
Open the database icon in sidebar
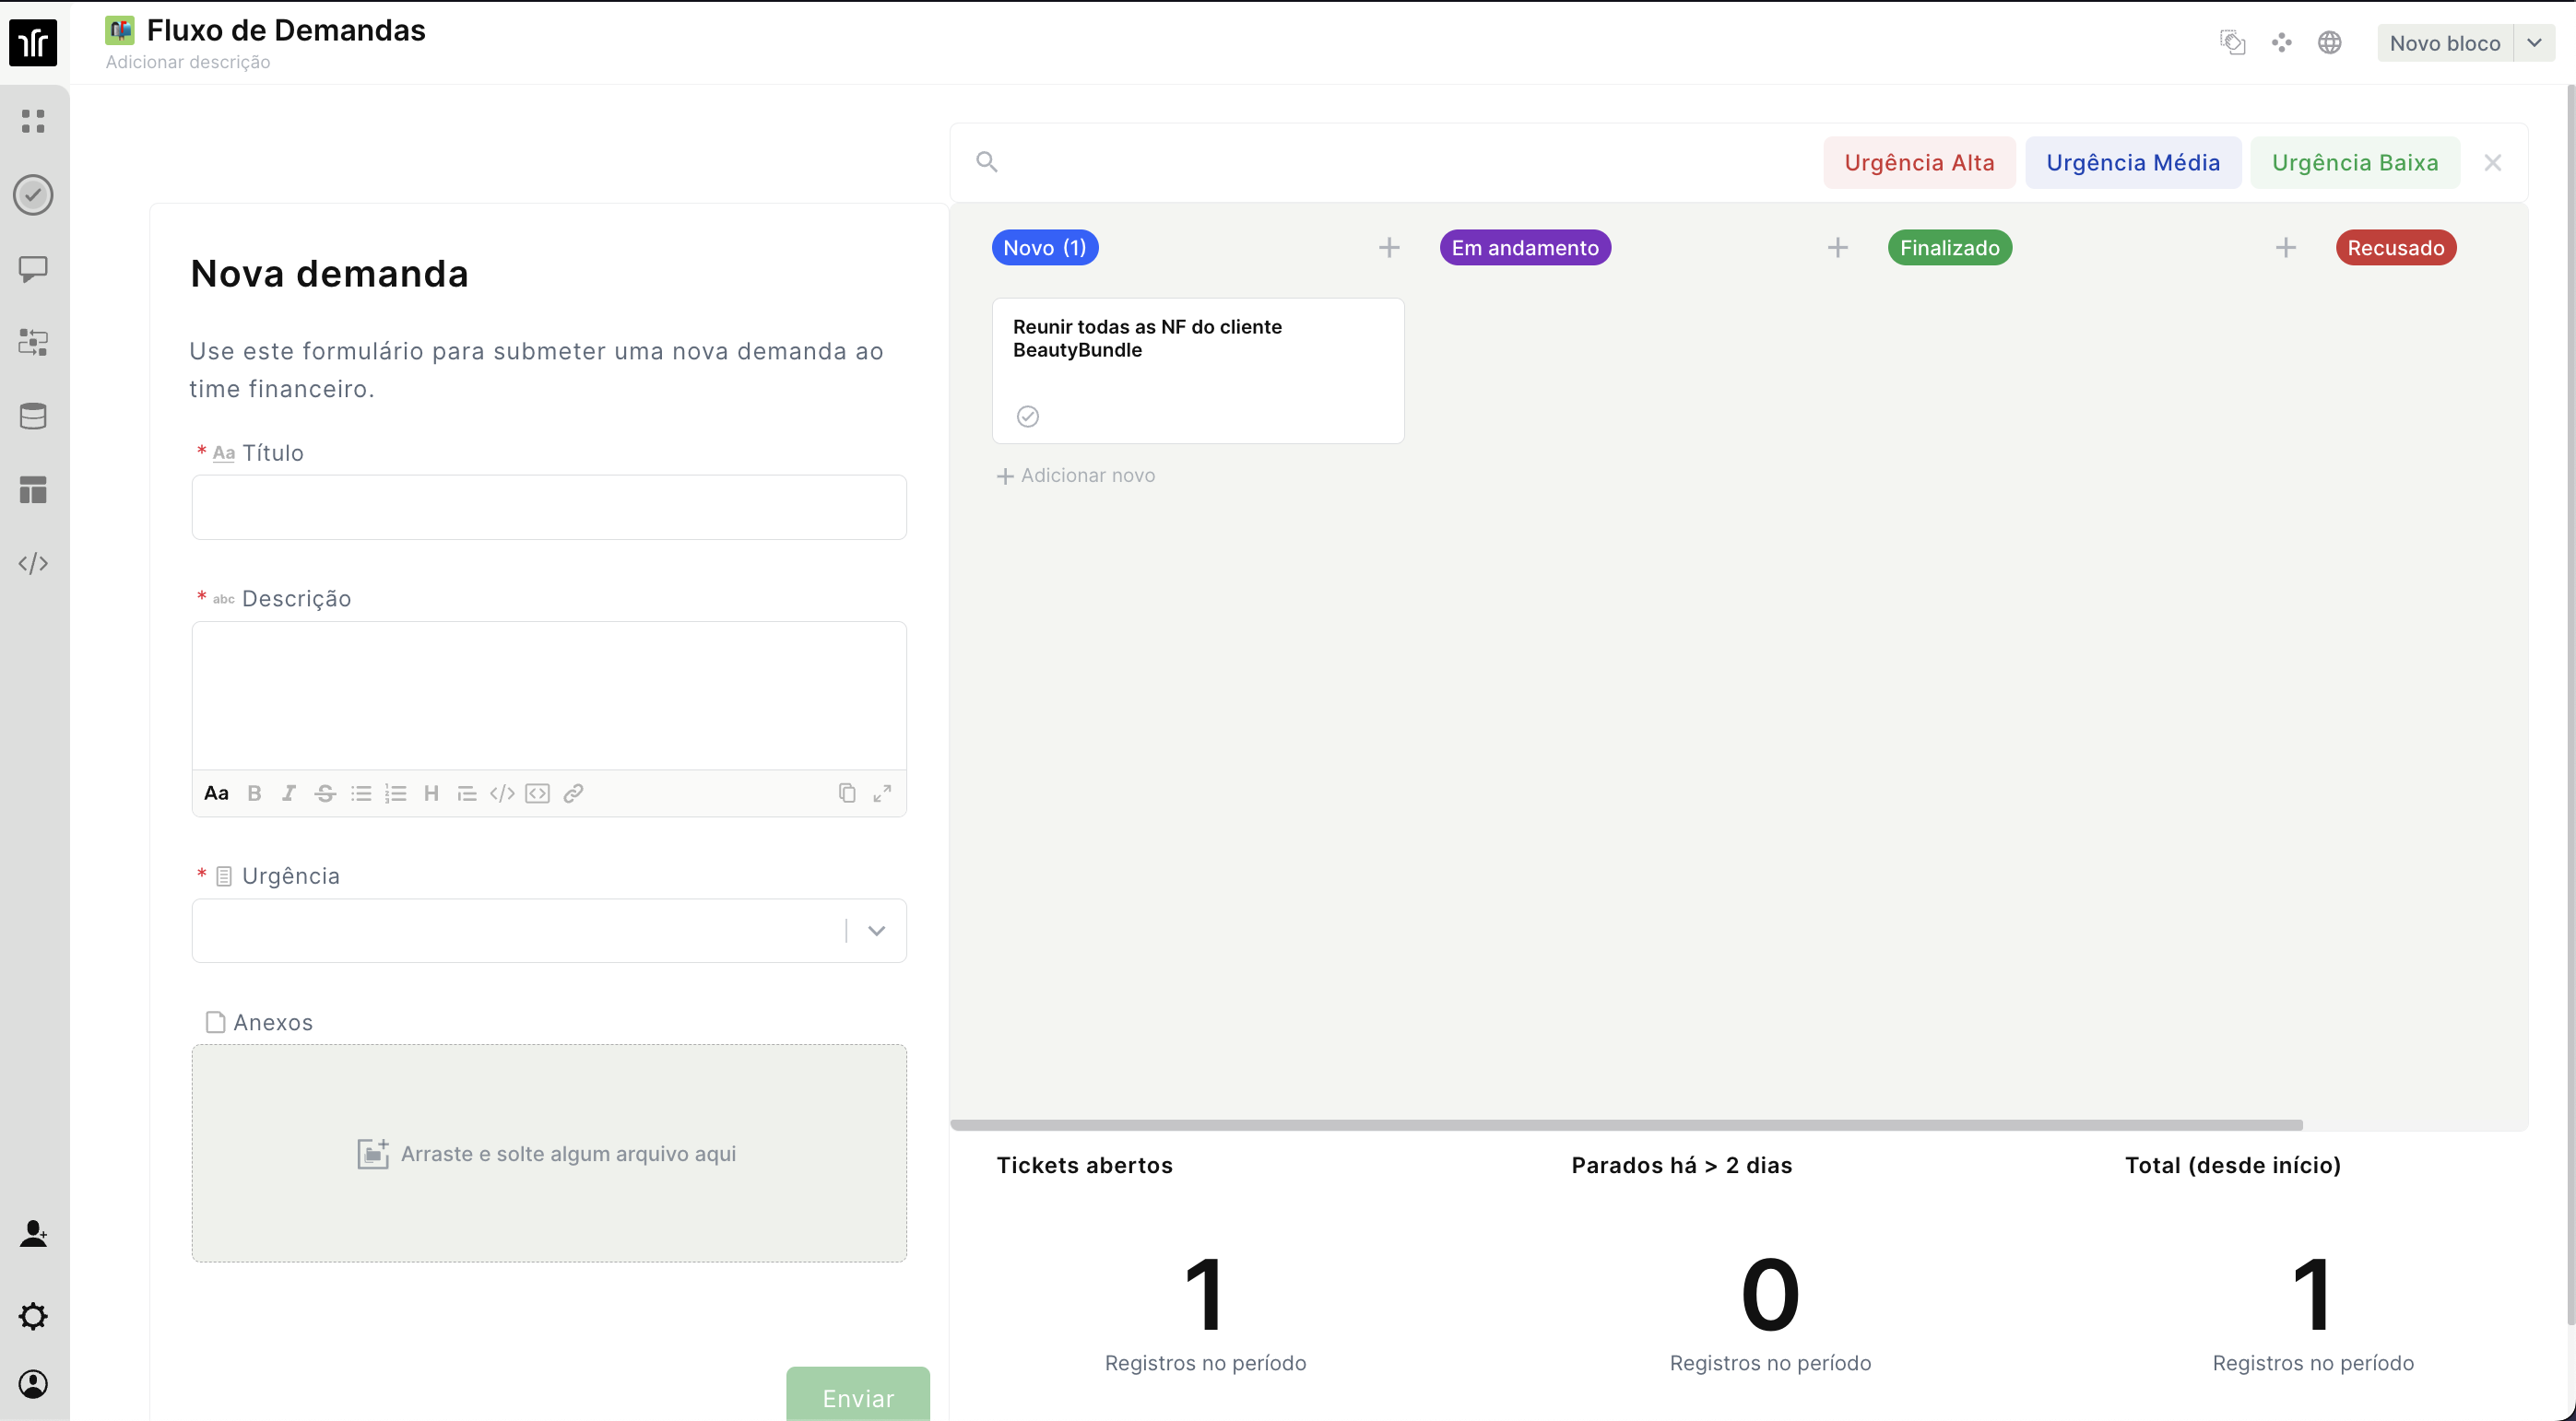pyautogui.click(x=33, y=417)
